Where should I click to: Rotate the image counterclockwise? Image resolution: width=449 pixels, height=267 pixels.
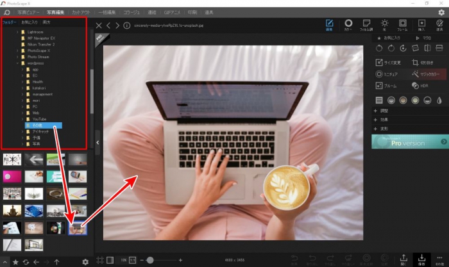point(379,48)
